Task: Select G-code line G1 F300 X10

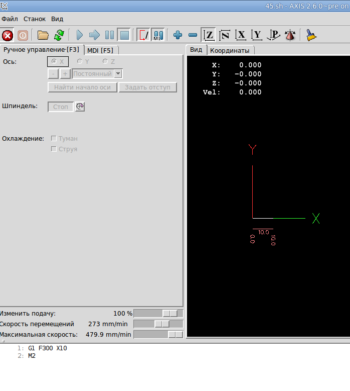Action: (x=48, y=348)
